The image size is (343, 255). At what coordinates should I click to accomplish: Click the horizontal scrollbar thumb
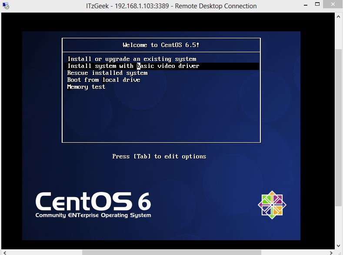171,252
